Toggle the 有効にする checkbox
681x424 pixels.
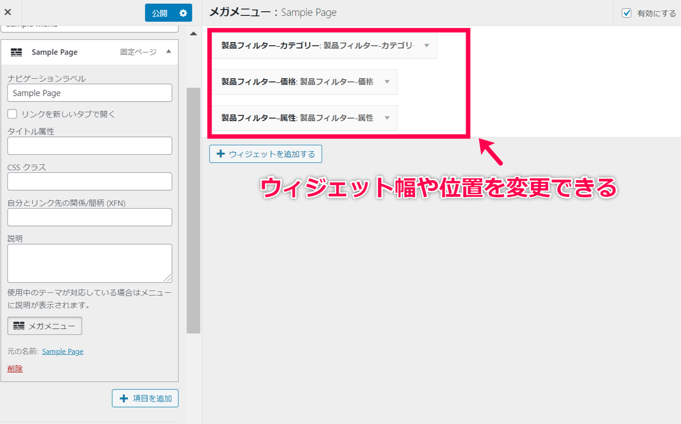coord(627,13)
